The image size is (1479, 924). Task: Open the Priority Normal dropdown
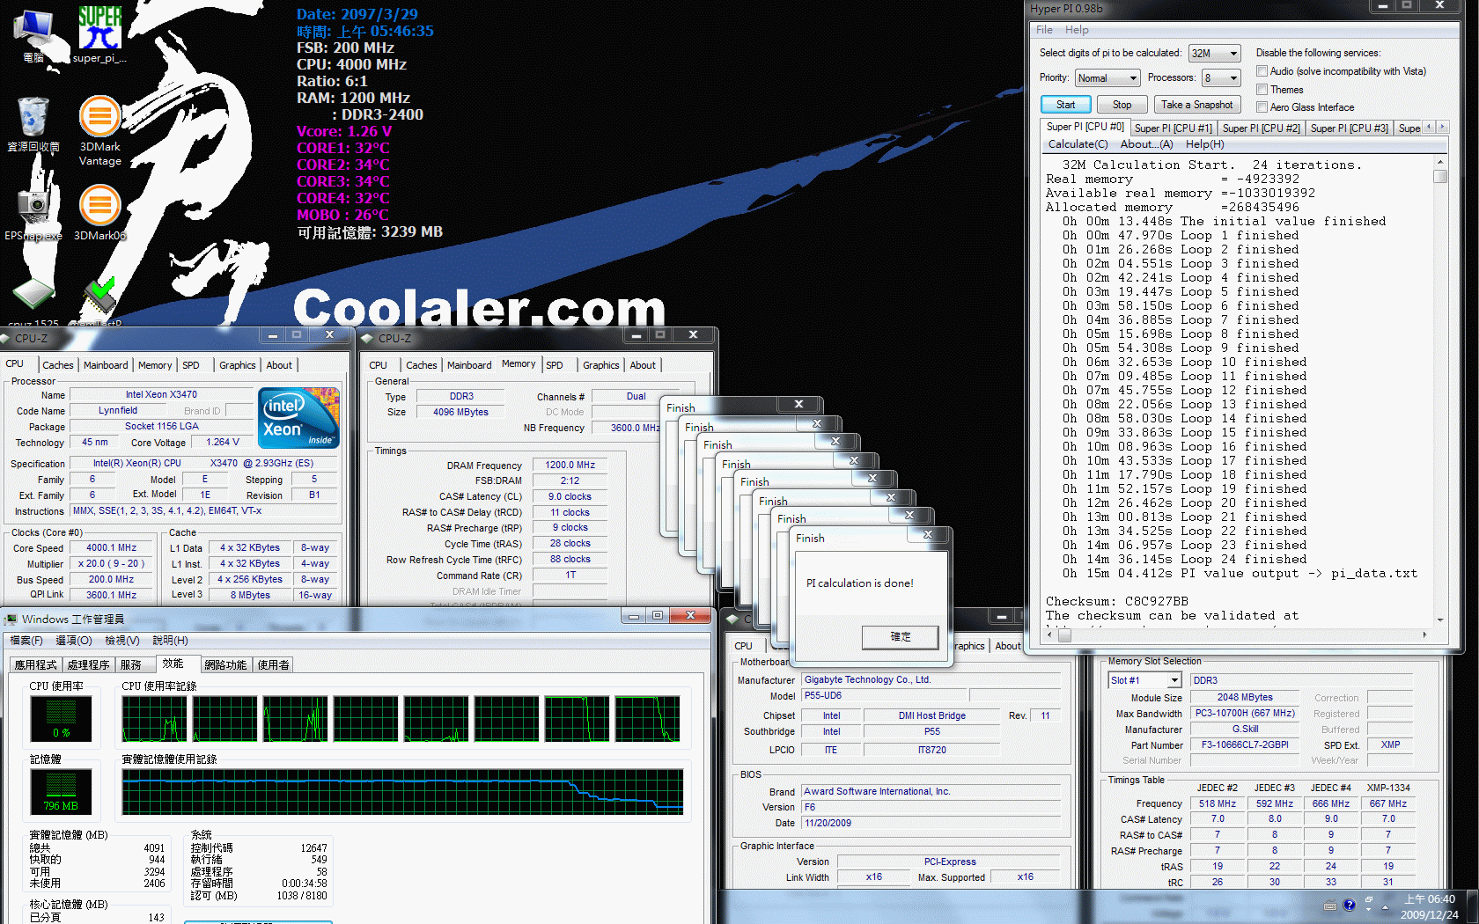coord(1107,78)
